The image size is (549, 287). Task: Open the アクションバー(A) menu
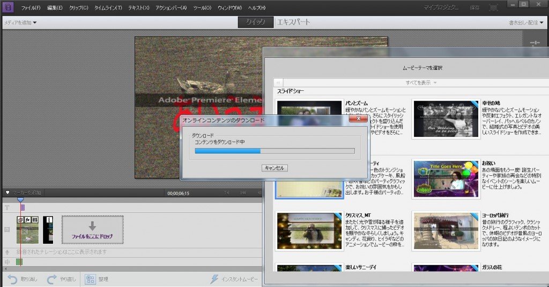point(171,7)
